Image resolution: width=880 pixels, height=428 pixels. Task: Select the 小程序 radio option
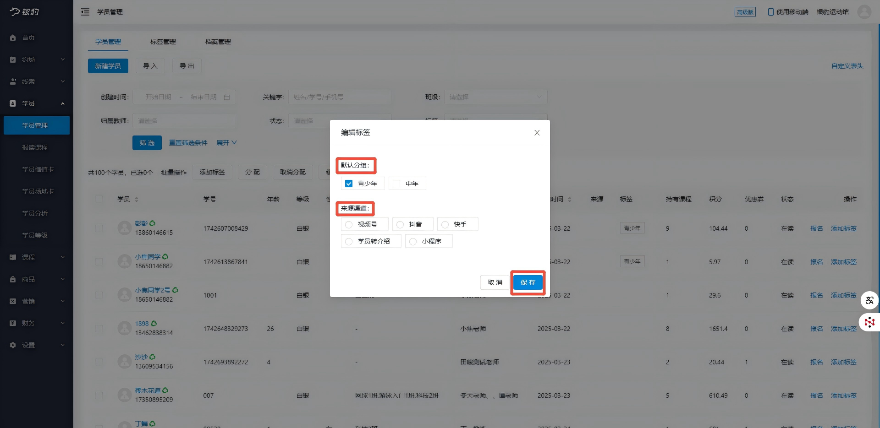[413, 242]
